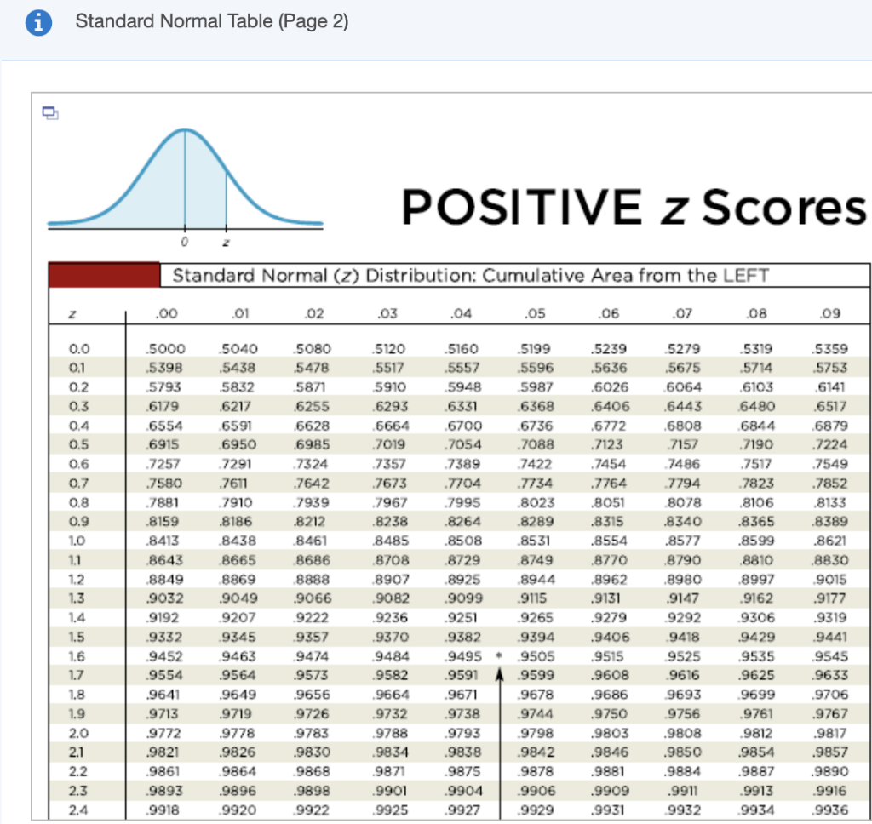Select the cell value .8023

coord(536,502)
